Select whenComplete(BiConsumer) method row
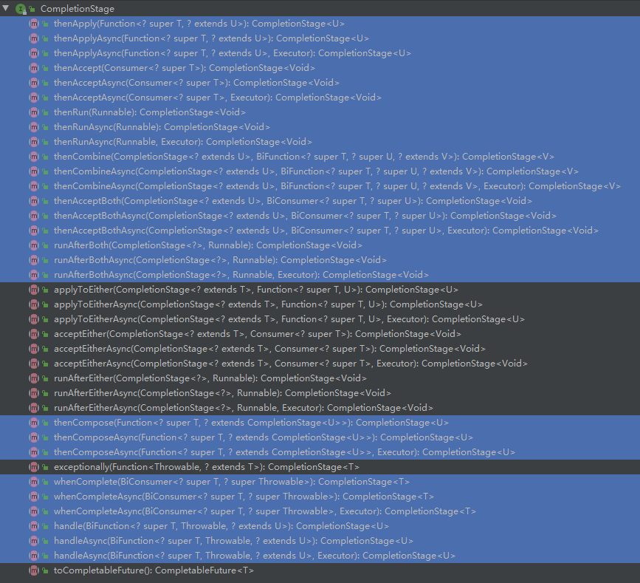 (232, 482)
